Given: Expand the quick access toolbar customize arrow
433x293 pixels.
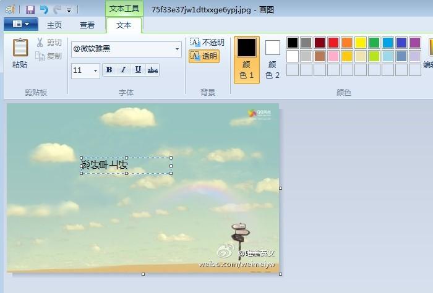Looking at the screenshot, I should coord(69,11).
